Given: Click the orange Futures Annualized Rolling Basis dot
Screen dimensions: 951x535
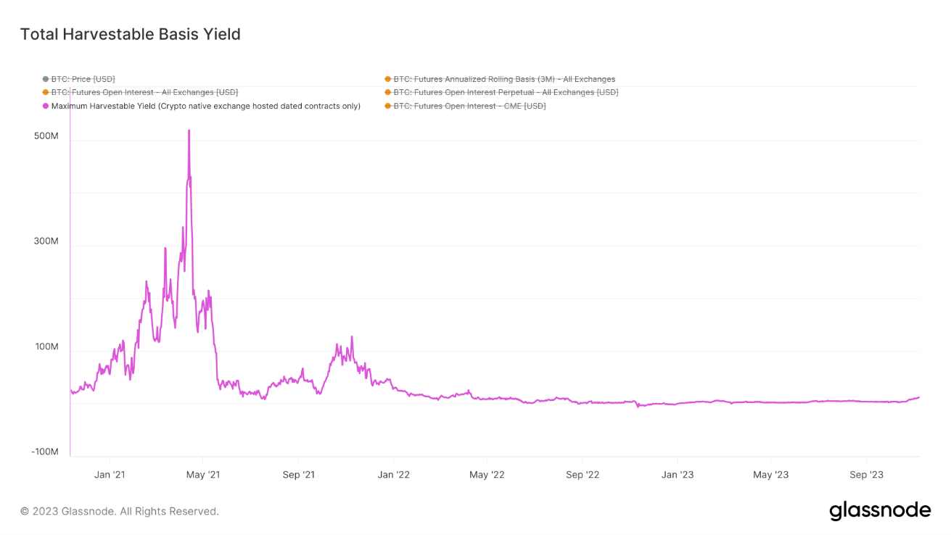Looking at the screenshot, I should (x=388, y=79).
